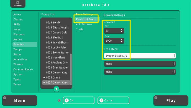Image resolution: width=191 pixels, height=108 pixels.
Task: Select enemy 0017 Cursed Doll
Action: (56, 33)
